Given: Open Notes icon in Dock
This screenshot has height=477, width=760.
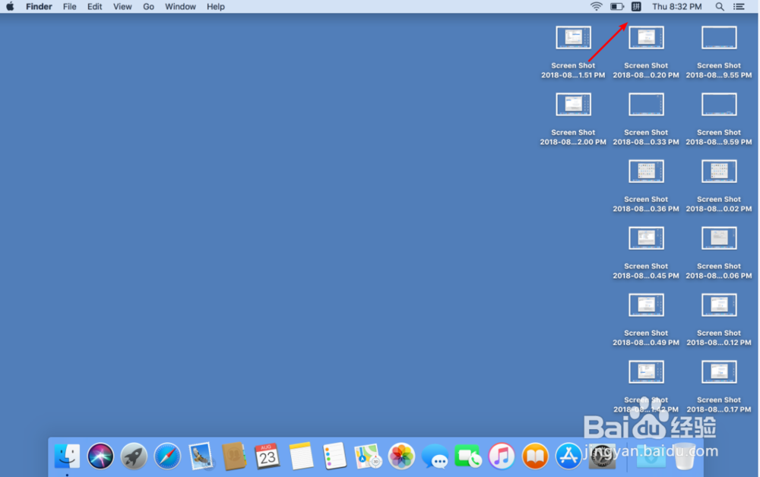Looking at the screenshot, I should (301, 456).
